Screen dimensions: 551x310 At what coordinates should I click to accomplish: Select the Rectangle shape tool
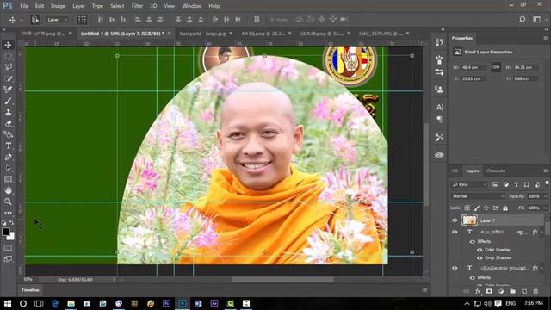(x=8, y=179)
